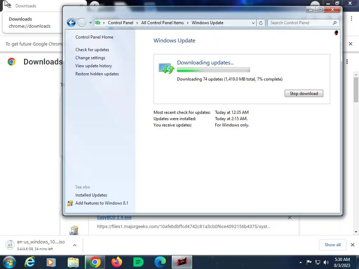Select Control Panel in the breadcrumb
This screenshot has width=359, height=269.
(x=121, y=23)
